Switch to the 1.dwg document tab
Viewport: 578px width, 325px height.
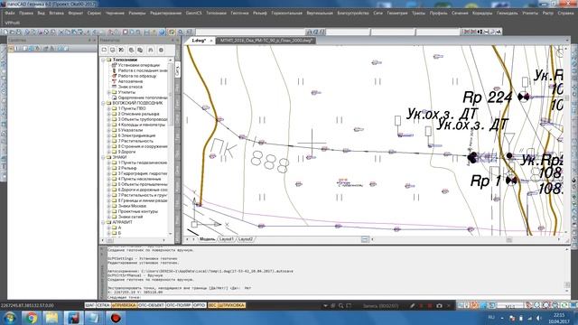click(x=199, y=41)
